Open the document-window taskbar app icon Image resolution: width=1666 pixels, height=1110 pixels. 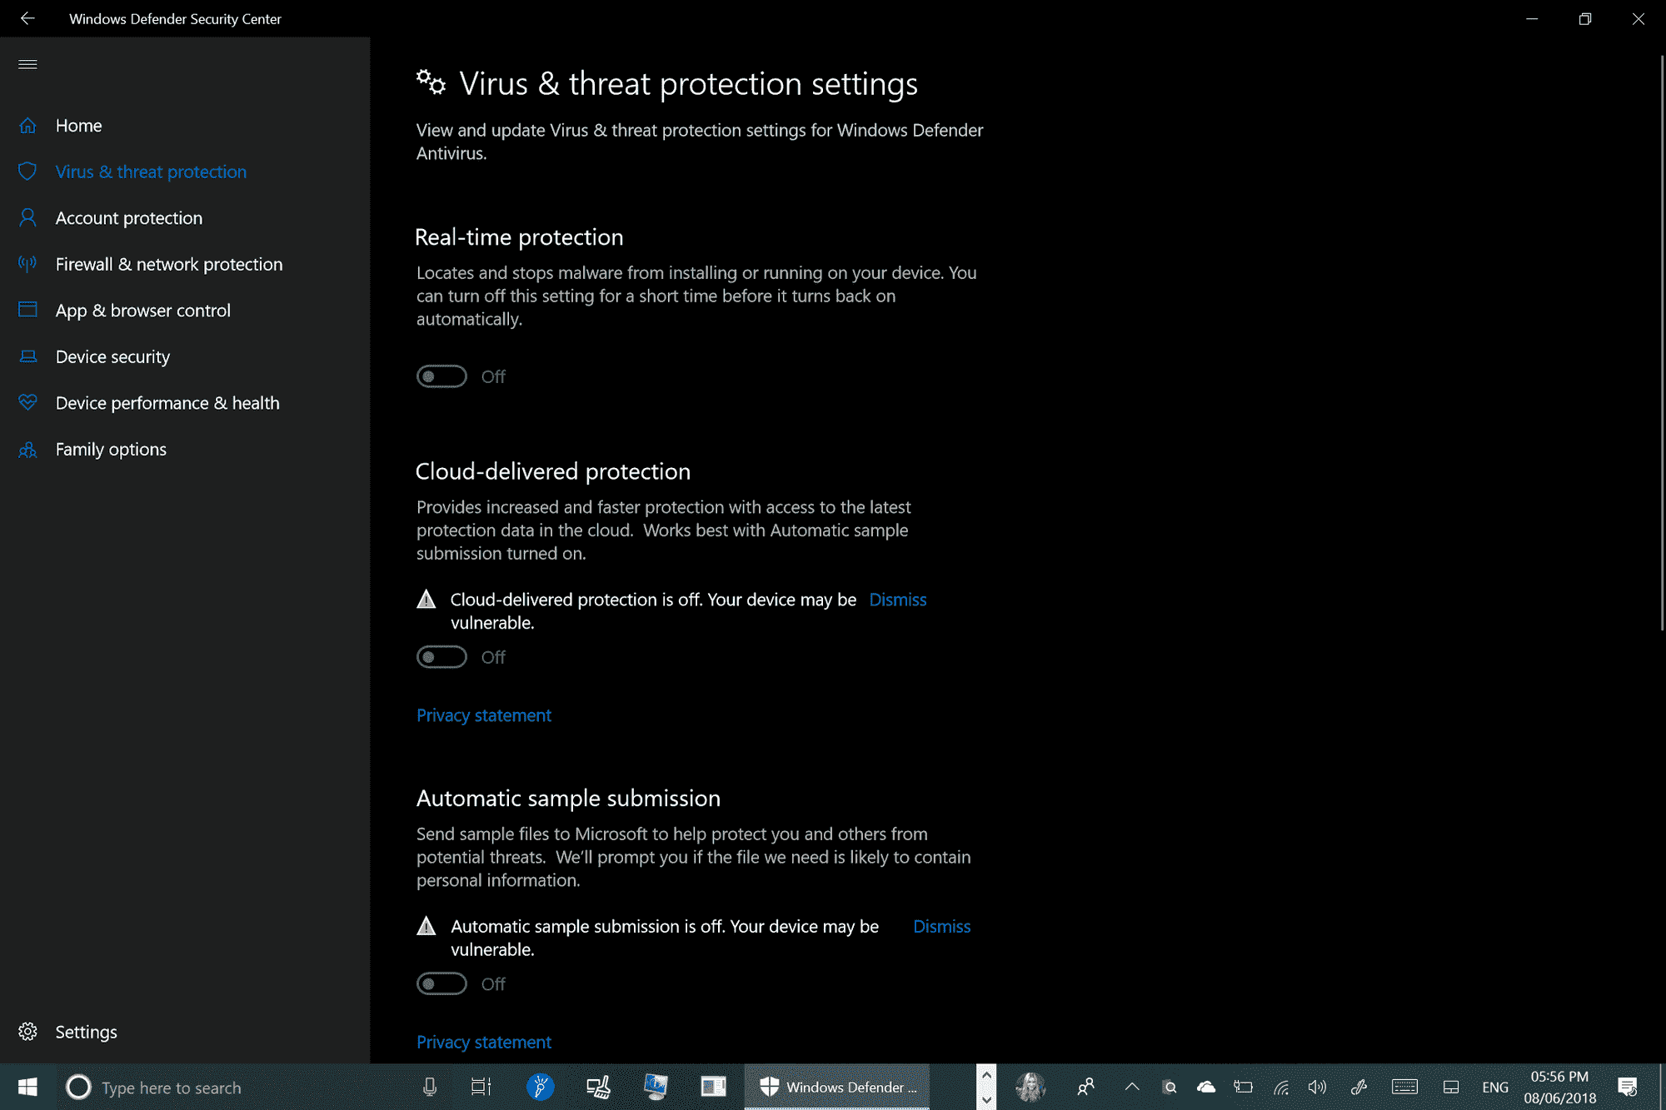[x=713, y=1087]
